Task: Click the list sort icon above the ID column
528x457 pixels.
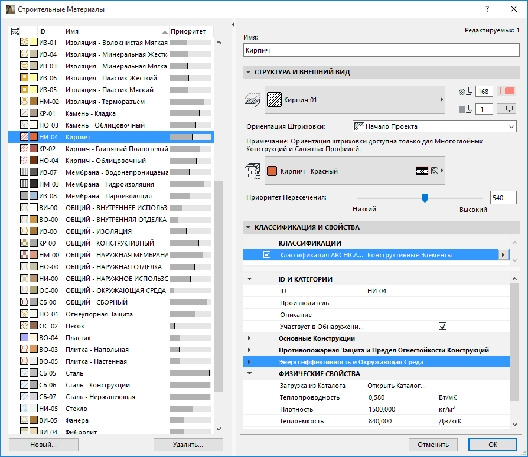Action: tap(15, 32)
